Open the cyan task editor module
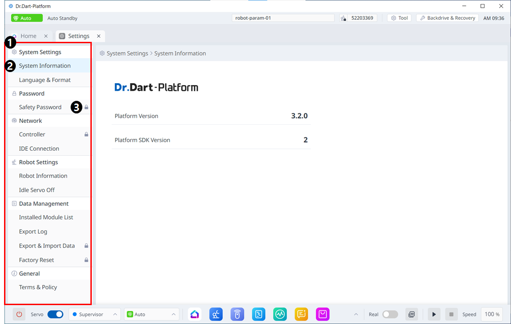This screenshot has width=511, height=324. coord(259,314)
